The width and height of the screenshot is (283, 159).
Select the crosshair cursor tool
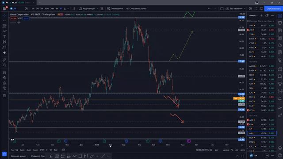(x=4, y=16)
